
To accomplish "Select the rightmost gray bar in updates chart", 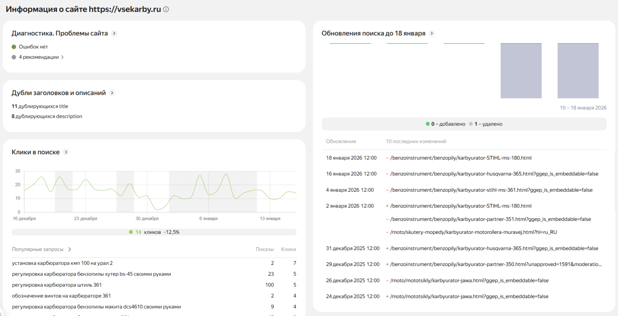I will [578, 71].
